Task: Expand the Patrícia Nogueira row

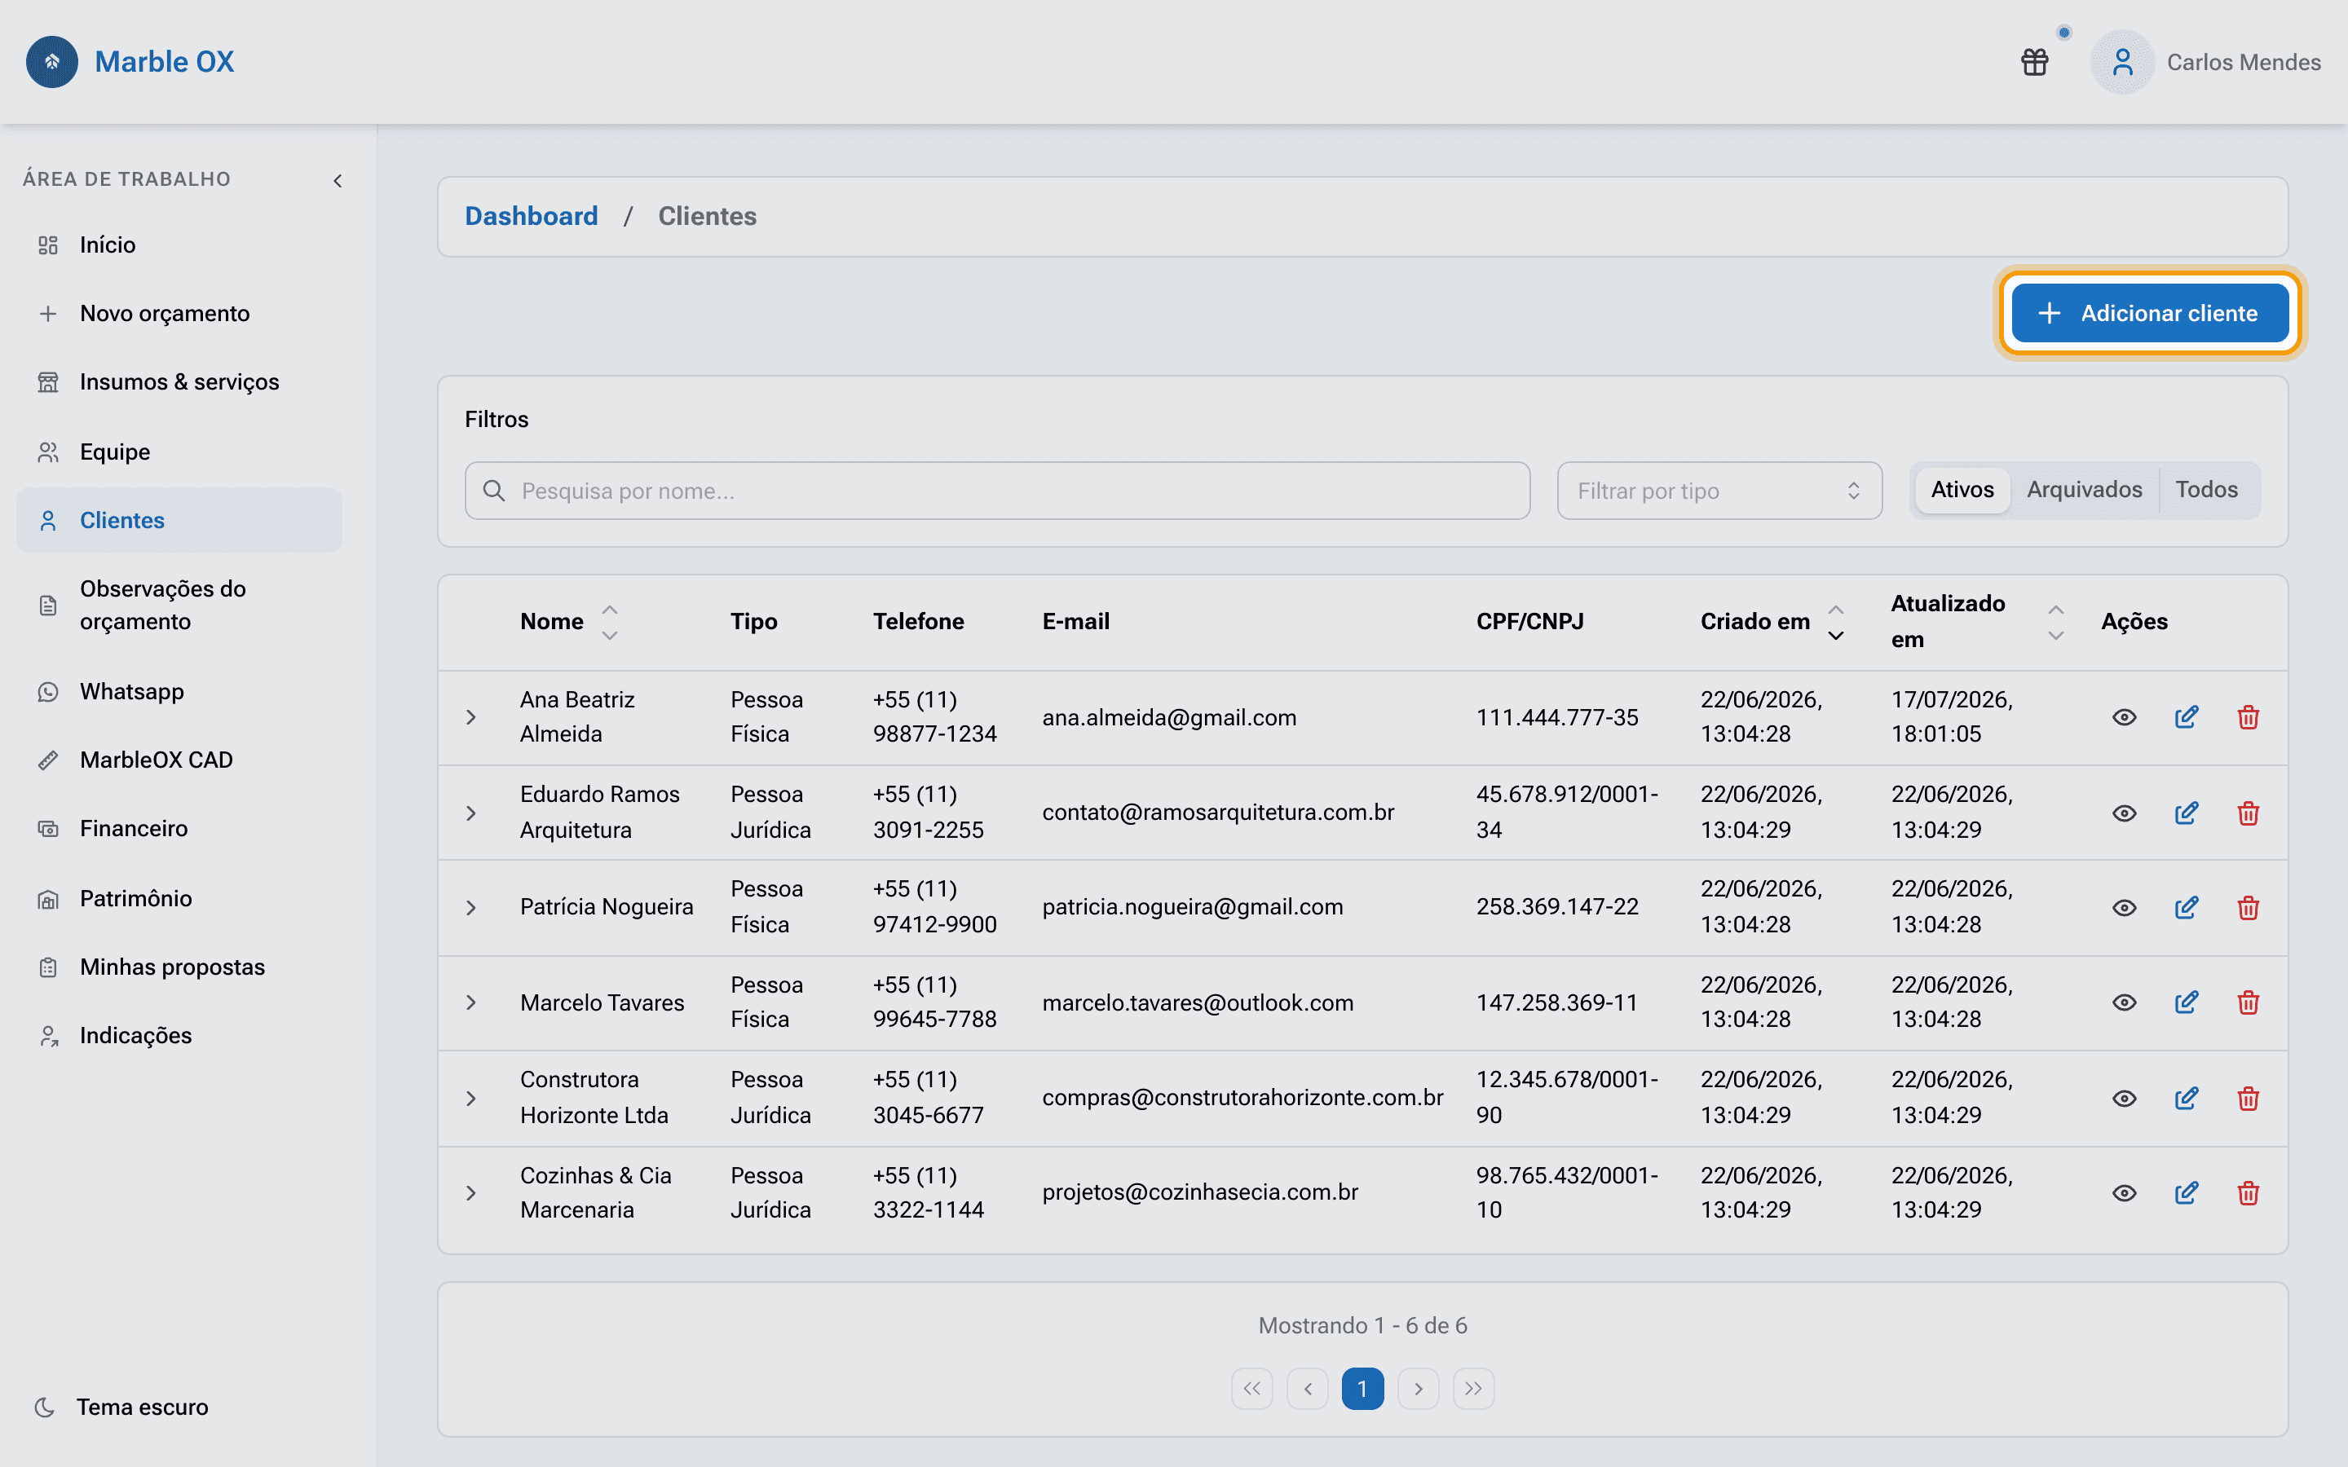Action: tap(470, 907)
